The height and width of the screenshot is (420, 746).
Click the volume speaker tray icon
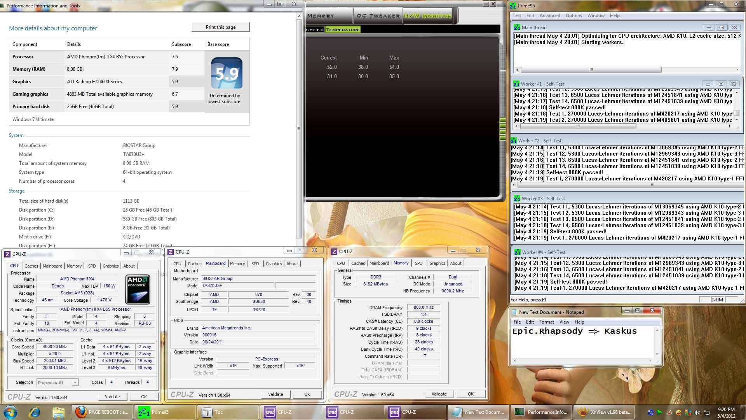697,413
